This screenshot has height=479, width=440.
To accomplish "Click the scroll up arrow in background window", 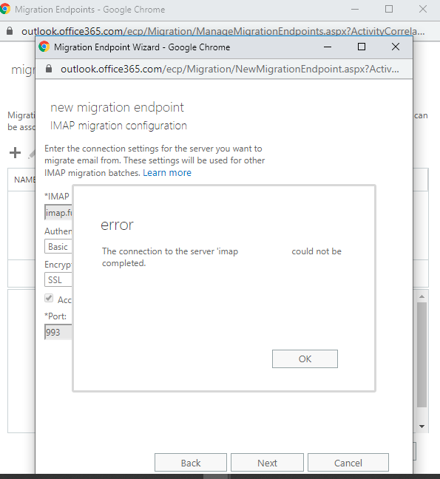I will tap(422, 296).
